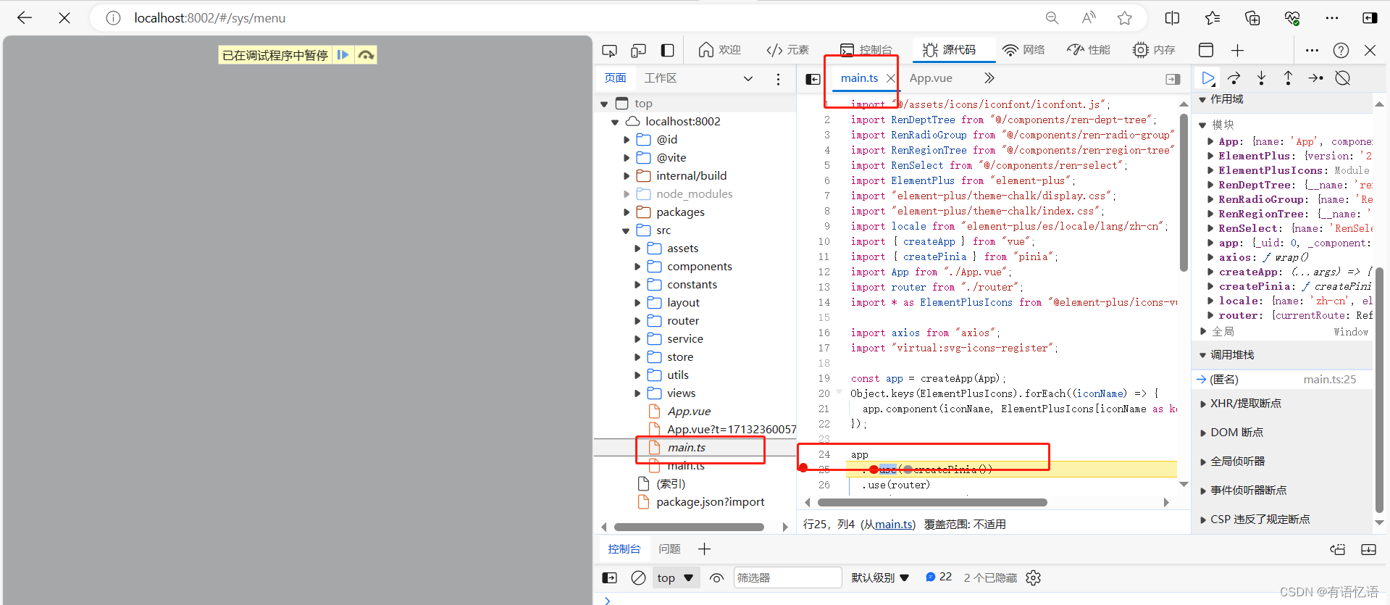Close the main.ts editor tab
This screenshot has height=605, width=1390.
point(891,78)
